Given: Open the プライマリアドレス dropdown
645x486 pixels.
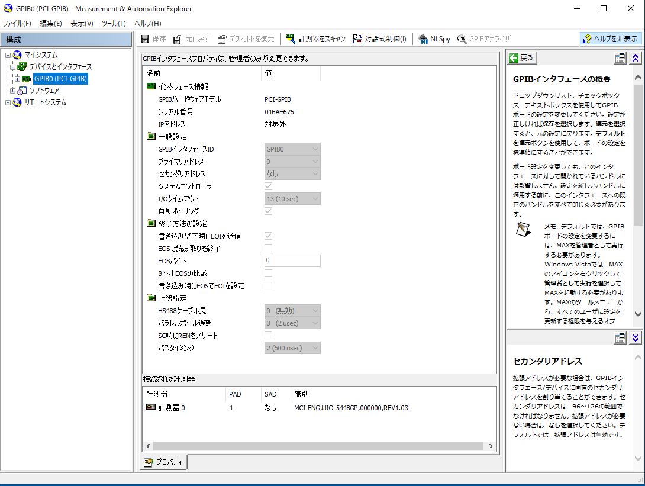Looking at the screenshot, I should pyautogui.click(x=292, y=162).
